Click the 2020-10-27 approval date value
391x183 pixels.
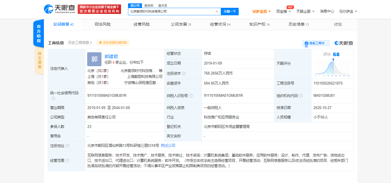point(323,108)
